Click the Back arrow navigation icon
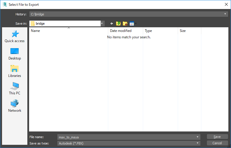 [111, 24]
